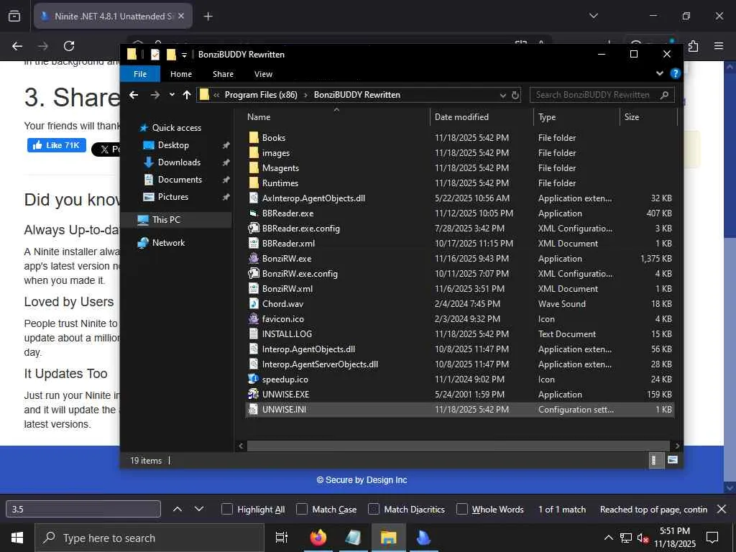The image size is (736, 552).
Task: Click the find bar text field
Action: coord(83,509)
